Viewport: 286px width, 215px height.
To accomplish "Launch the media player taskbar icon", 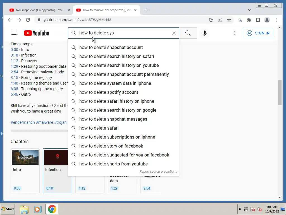I will 38,209.
